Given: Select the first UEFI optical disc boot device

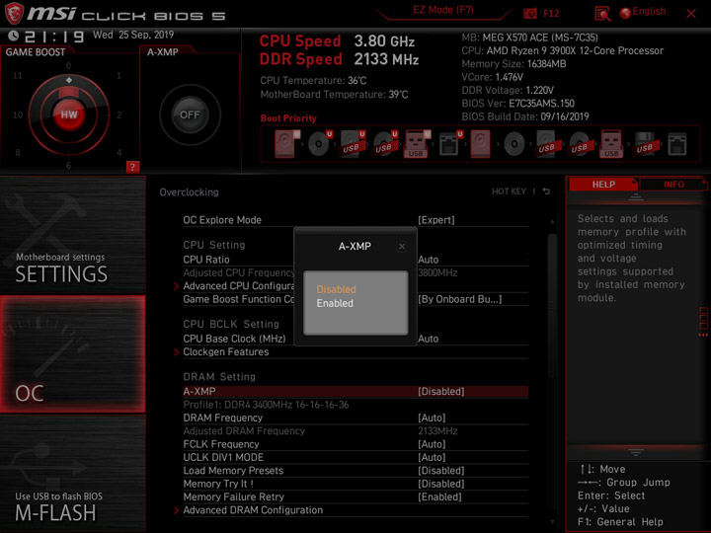Looking at the screenshot, I should pos(320,144).
